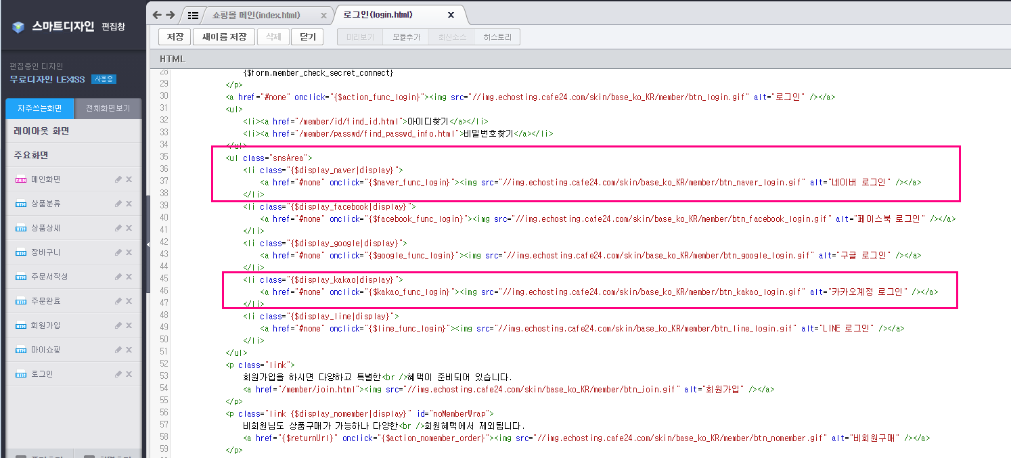Close the 로그인(login.html) tab

(x=451, y=14)
